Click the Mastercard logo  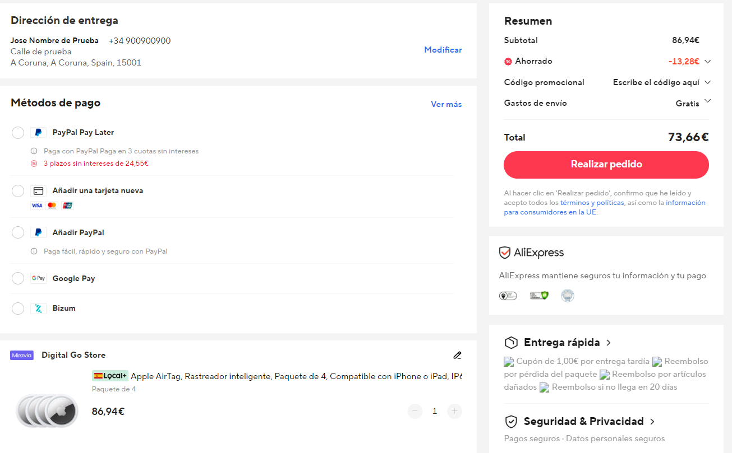(x=52, y=206)
